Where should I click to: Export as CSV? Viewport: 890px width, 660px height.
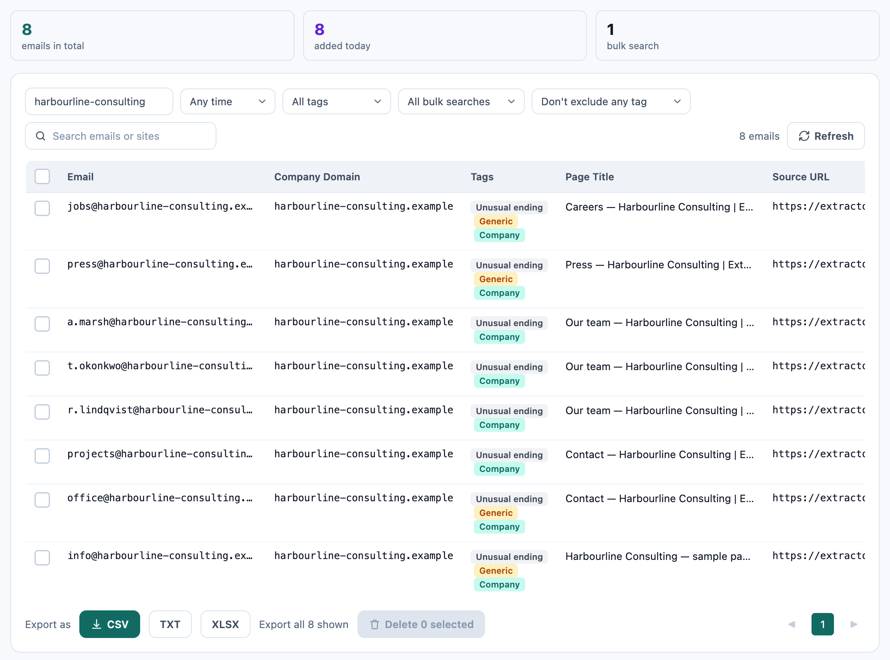[x=110, y=624]
